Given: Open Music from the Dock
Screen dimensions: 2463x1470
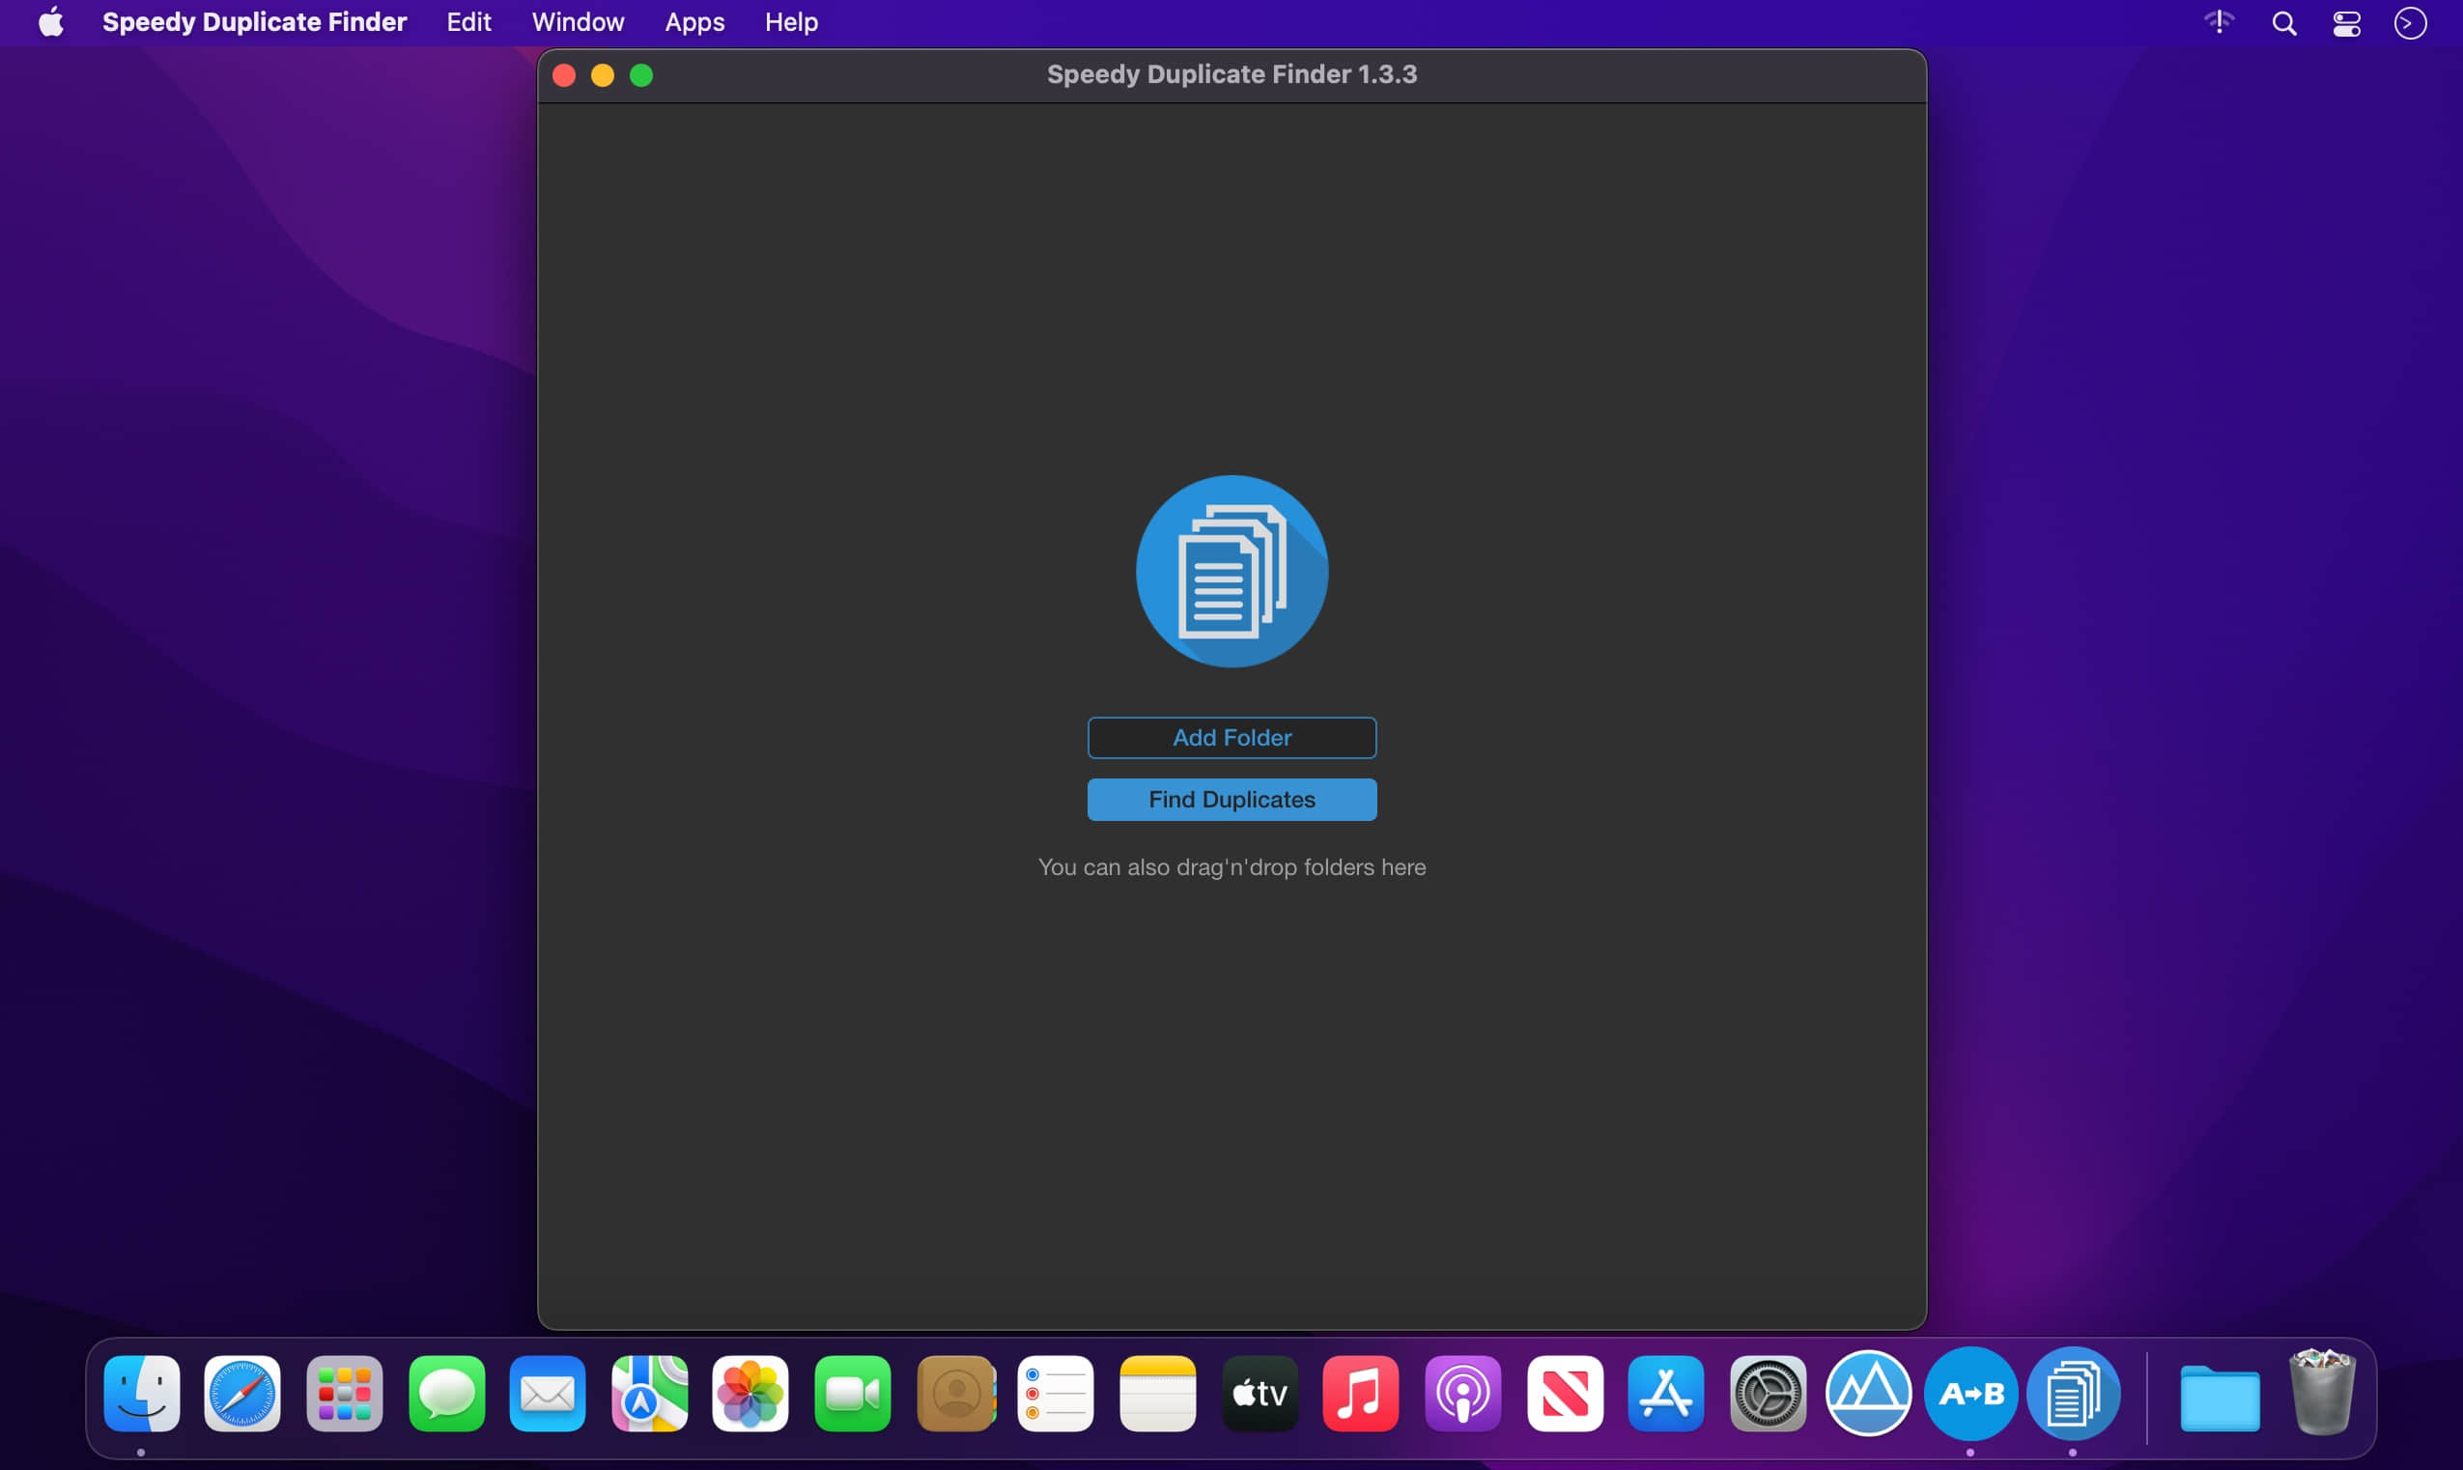Looking at the screenshot, I should [1361, 1394].
